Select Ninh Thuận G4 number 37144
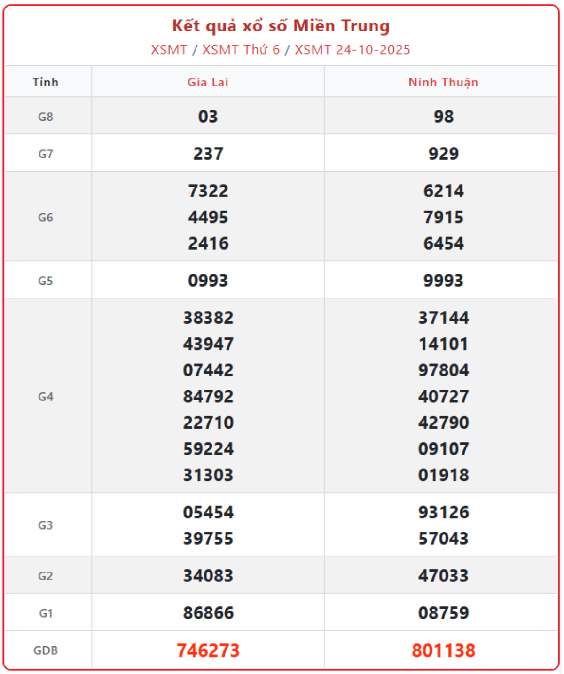The image size is (564, 674). [x=443, y=318]
